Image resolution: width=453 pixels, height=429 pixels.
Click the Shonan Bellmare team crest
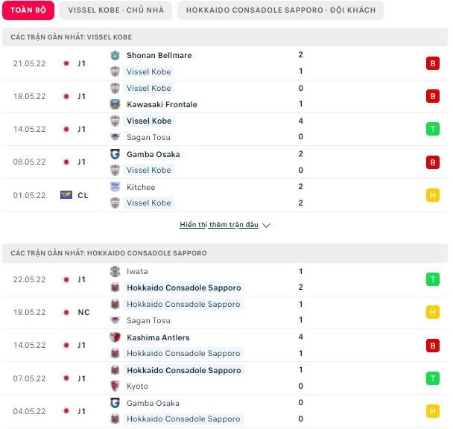115,55
